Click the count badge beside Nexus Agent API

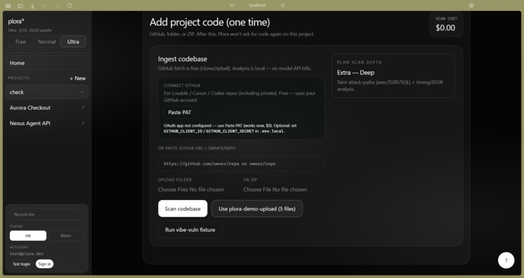point(83,123)
